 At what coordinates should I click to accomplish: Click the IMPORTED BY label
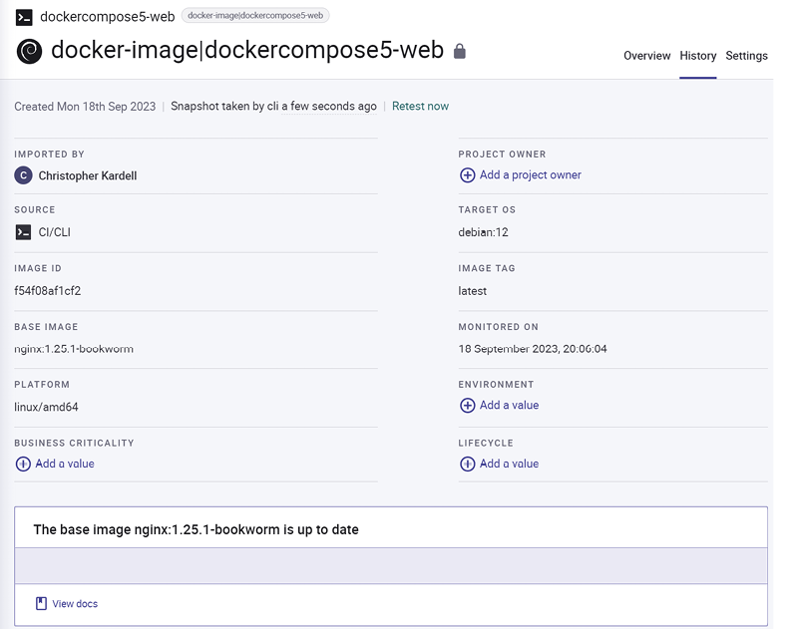[x=50, y=154]
